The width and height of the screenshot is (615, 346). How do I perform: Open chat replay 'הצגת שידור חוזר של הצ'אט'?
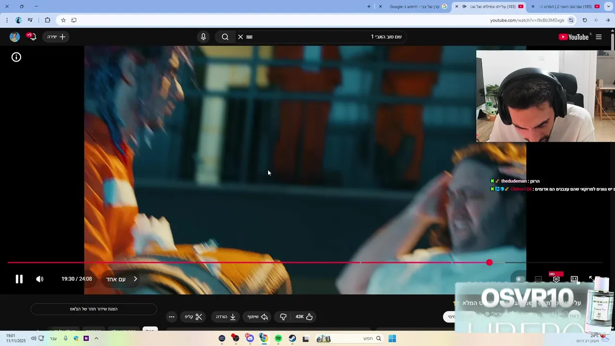94,309
